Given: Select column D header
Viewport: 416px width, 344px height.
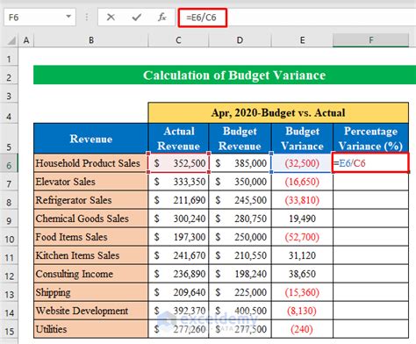Looking at the screenshot, I should pos(240,40).
